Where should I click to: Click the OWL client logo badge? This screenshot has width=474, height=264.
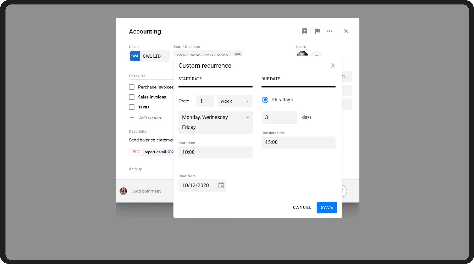click(x=135, y=56)
